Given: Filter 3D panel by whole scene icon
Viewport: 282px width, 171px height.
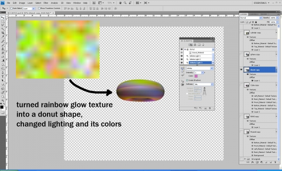Looking at the screenshot, I should 191,45.
